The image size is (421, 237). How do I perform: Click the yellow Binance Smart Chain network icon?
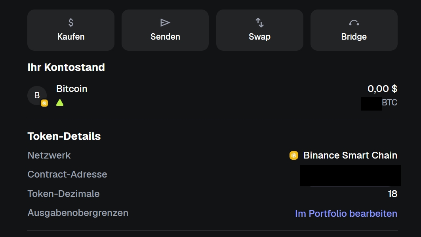pos(293,155)
